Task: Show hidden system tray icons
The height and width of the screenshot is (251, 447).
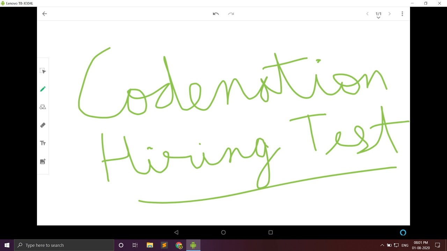Action: tap(382, 245)
